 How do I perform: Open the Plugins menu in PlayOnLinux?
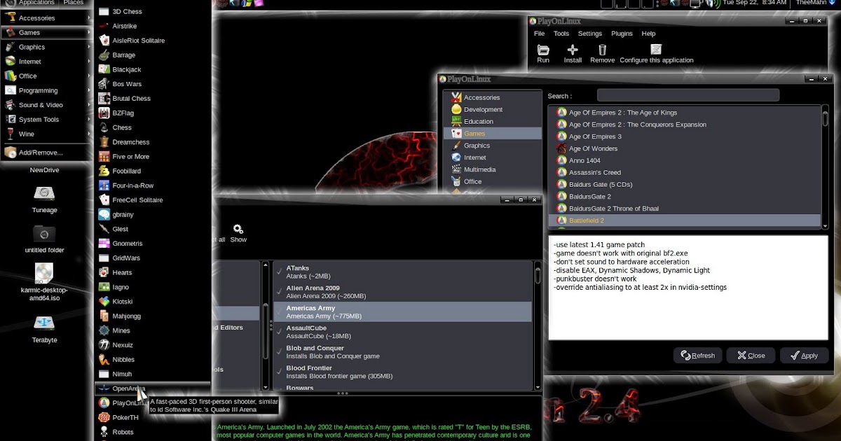click(x=622, y=34)
